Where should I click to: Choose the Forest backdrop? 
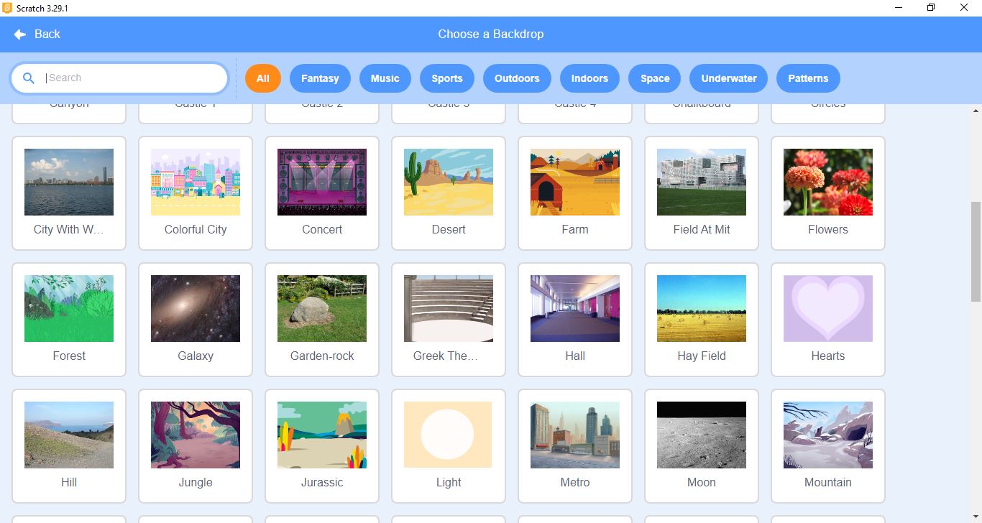point(69,319)
